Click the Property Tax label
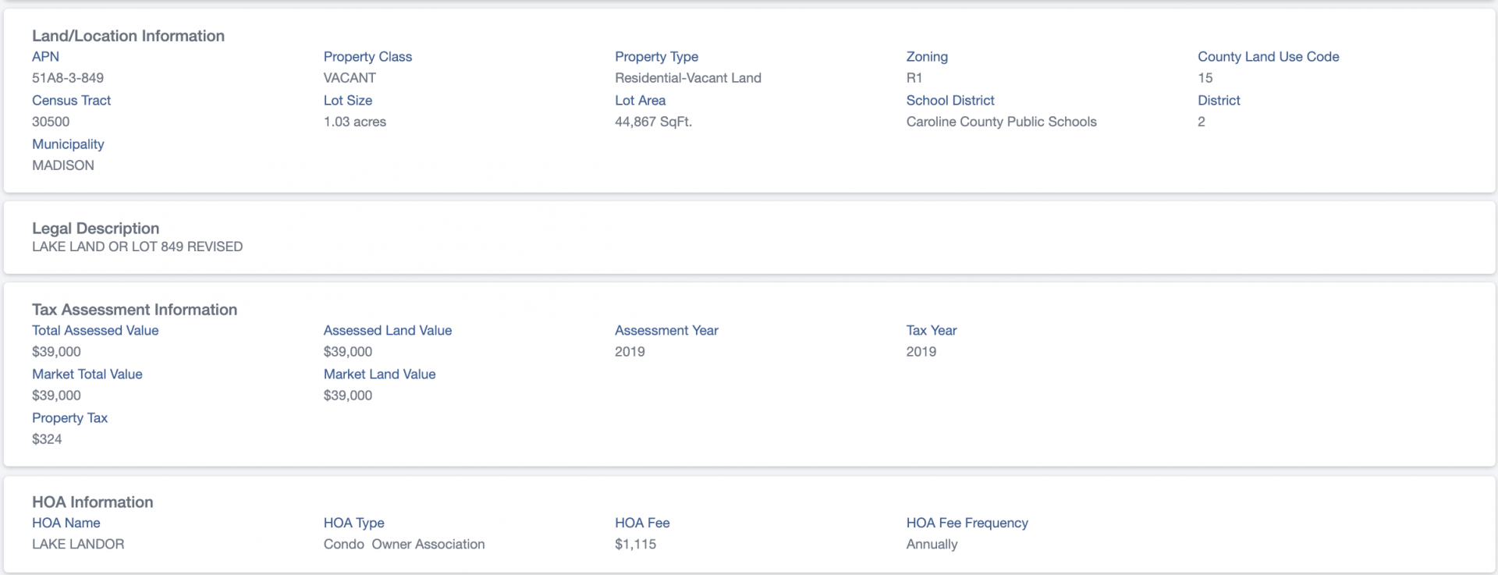 69,418
